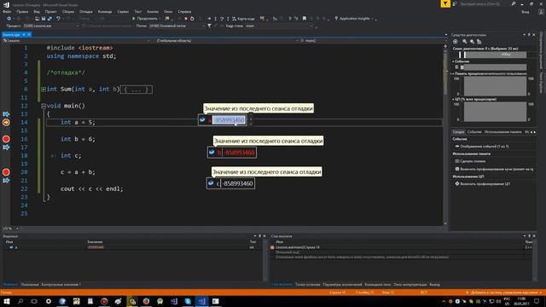Click the pin icon of the 'b' data tip
546x307 pixels.
[x=212, y=152]
